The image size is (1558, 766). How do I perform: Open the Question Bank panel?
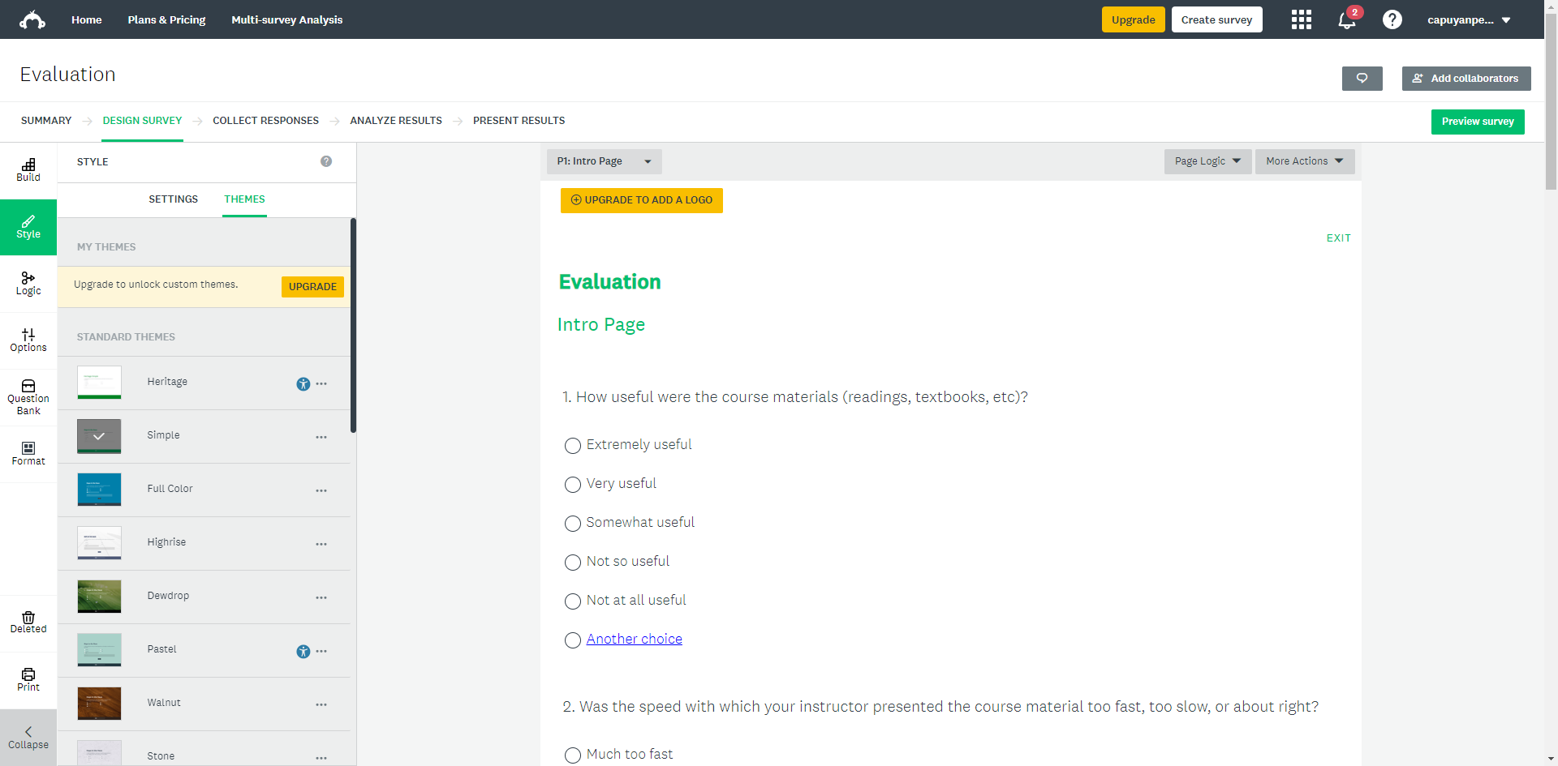pyautogui.click(x=28, y=397)
